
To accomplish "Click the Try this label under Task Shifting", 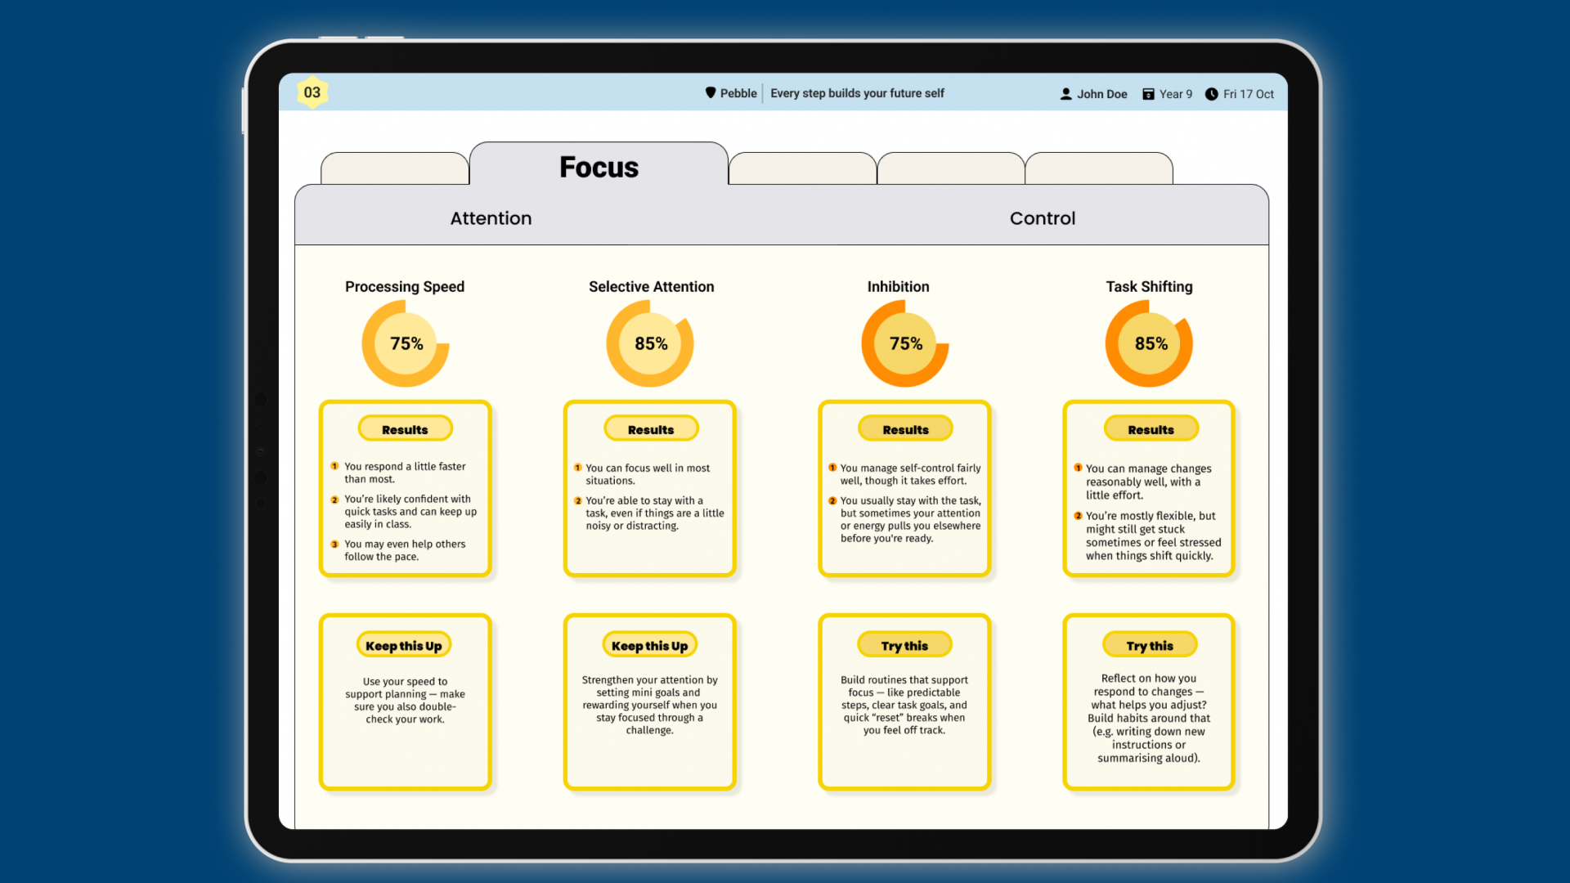I will [1149, 646].
